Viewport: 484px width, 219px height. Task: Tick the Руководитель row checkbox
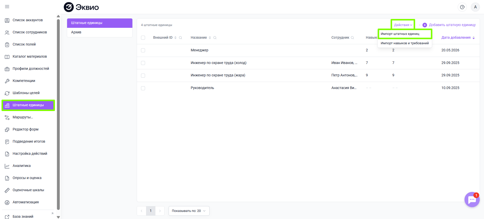click(x=143, y=88)
